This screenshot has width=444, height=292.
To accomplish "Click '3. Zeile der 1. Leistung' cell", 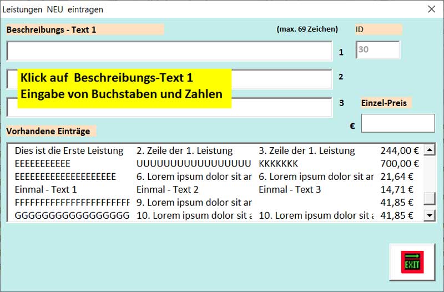I will tap(307, 150).
